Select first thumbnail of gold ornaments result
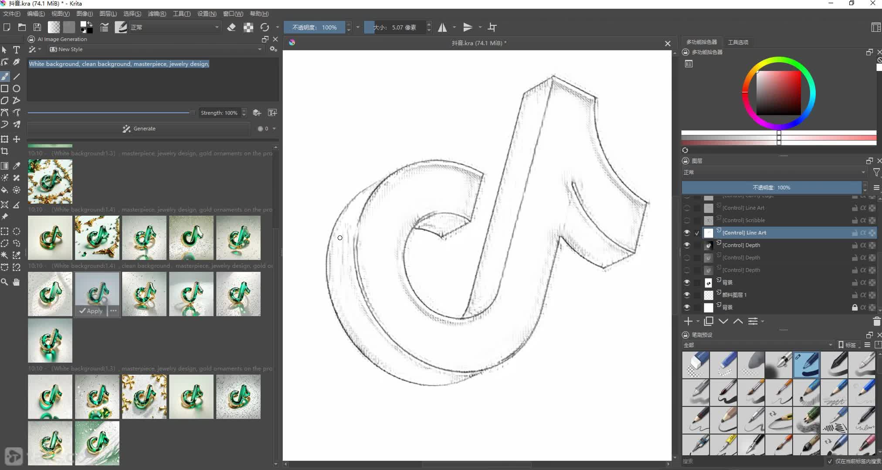 (x=50, y=181)
